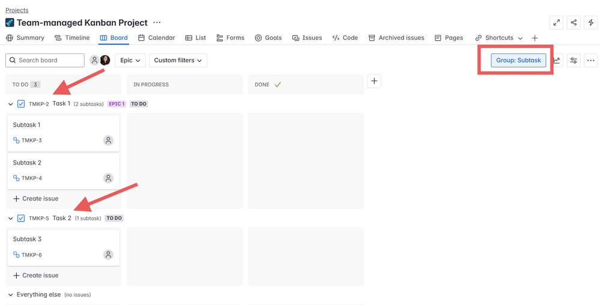Image resolution: width=600 pixels, height=305 pixels.
Task: Open the Code tab
Action: (345, 38)
